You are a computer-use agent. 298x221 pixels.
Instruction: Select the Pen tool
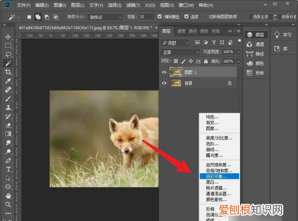point(8,160)
